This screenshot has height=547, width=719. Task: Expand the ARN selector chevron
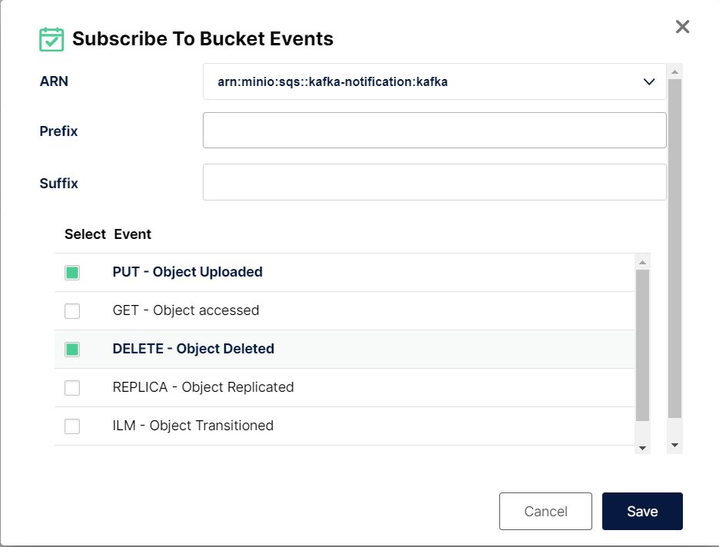(649, 81)
